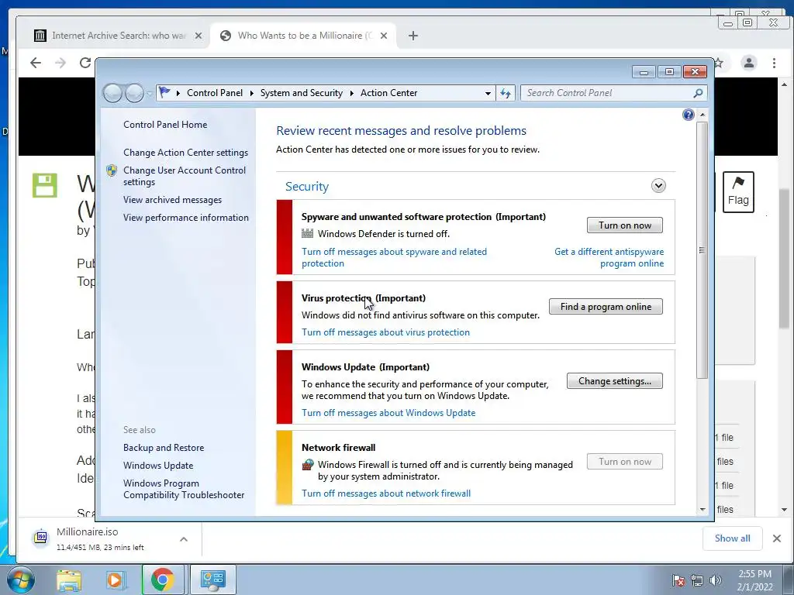Viewport: 794px width, 595px height.
Task: Bookmark page with the Chrome star icon
Action: pos(719,63)
